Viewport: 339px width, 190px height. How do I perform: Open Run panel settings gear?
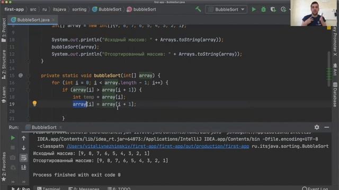317,127
